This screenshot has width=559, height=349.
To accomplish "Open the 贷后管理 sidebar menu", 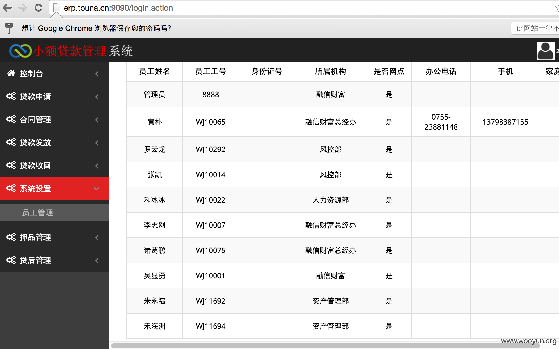I will [55, 260].
